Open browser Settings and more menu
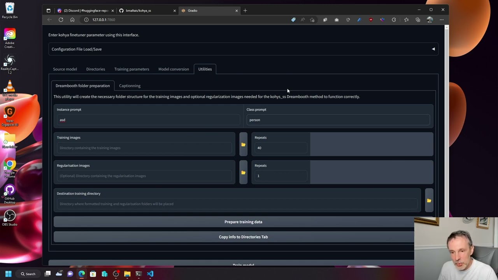 click(x=442, y=19)
